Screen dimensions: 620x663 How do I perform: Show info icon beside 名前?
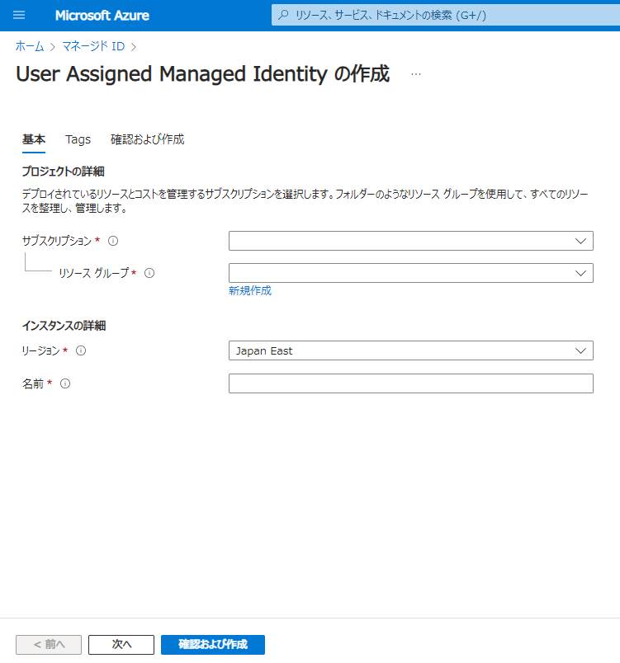click(65, 383)
